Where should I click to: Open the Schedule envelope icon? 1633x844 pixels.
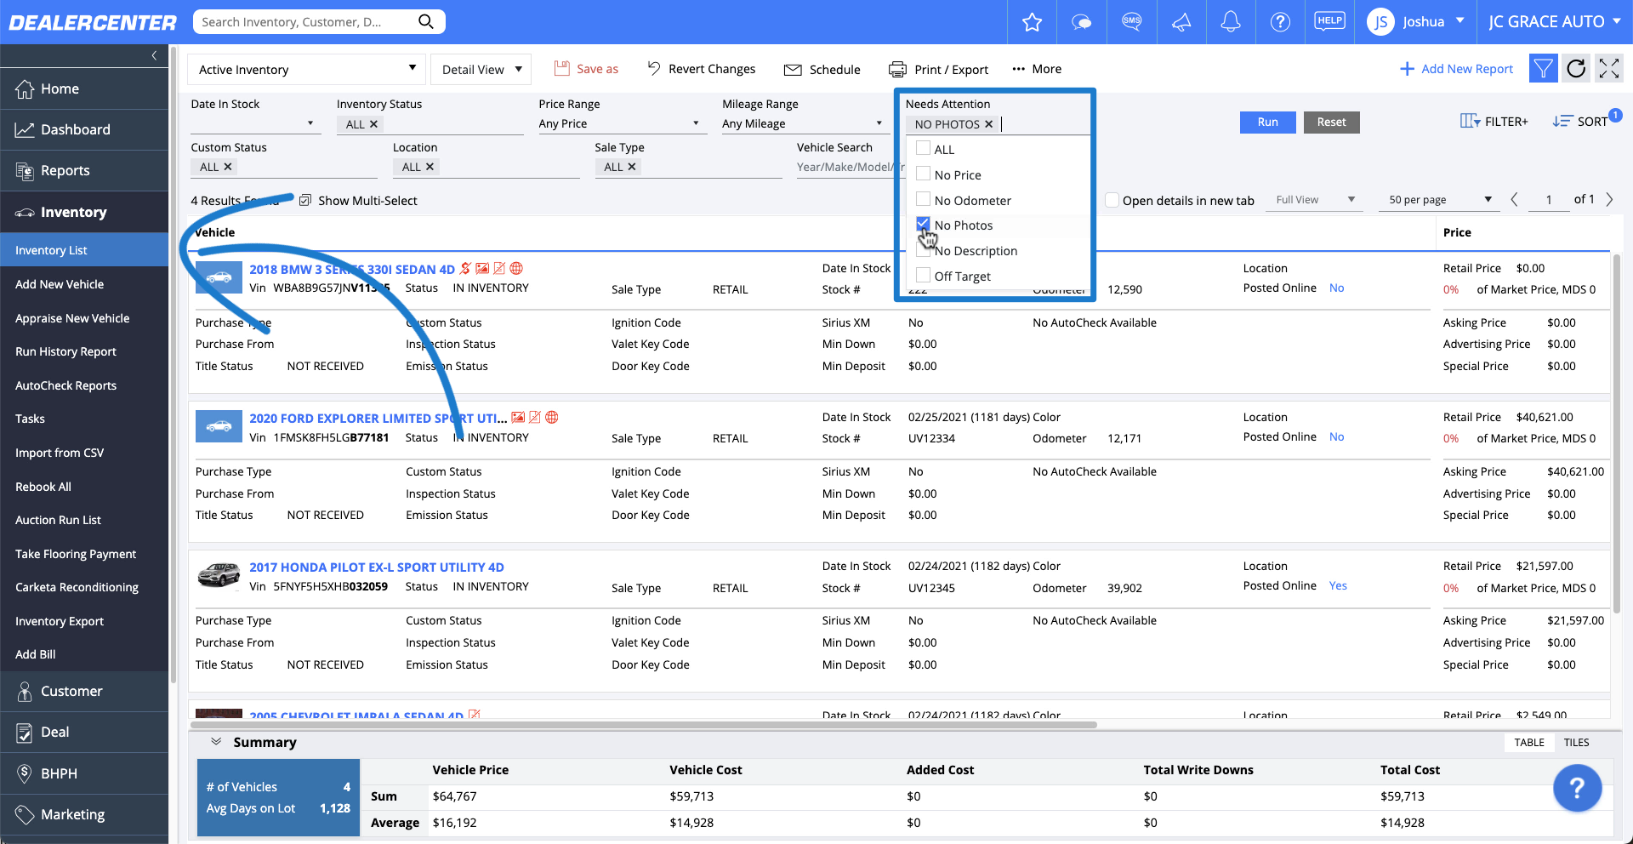click(794, 69)
